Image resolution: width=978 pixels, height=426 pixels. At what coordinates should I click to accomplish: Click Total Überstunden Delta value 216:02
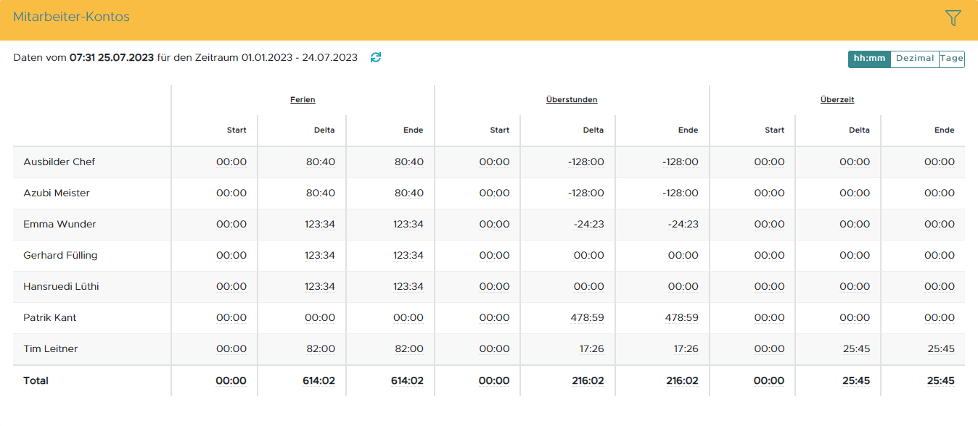pyautogui.click(x=588, y=381)
